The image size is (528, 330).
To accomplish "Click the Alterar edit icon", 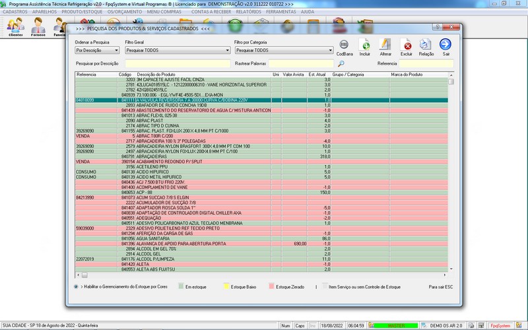I will pyautogui.click(x=385, y=45).
